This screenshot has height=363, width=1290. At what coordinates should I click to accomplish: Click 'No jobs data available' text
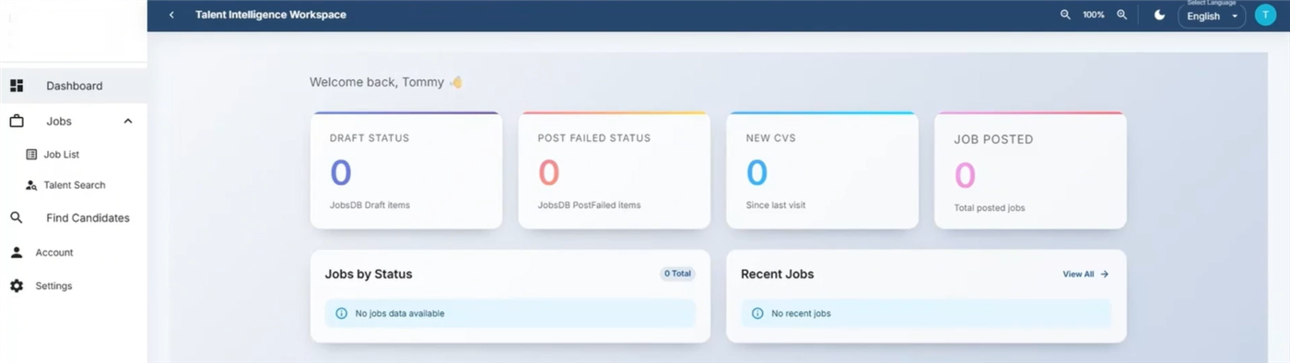[x=400, y=313]
